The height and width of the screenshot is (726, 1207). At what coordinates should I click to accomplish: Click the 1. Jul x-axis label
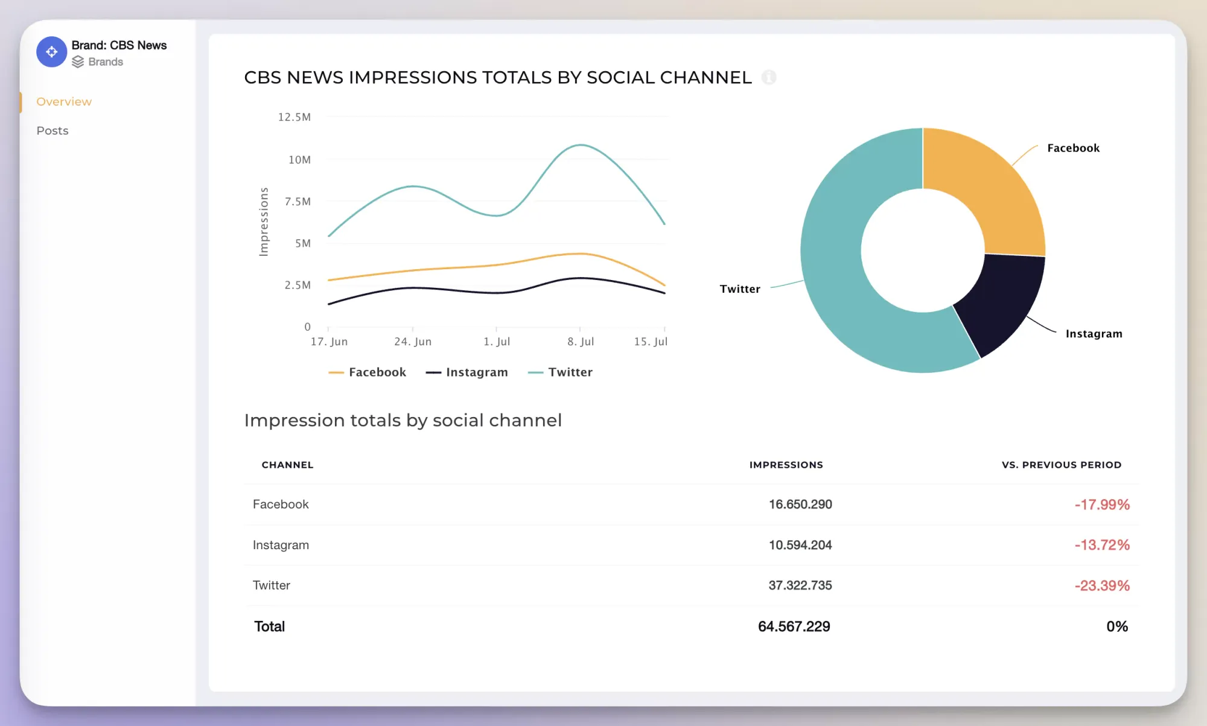(x=497, y=342)
